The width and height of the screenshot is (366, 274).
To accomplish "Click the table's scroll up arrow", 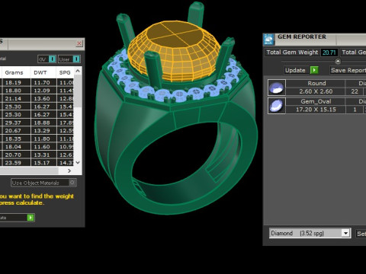I will coord(78,72).
